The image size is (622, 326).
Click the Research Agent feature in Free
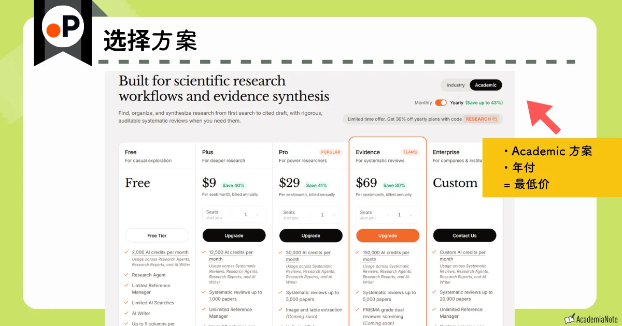pyautogui.click(x=149, y=275)
